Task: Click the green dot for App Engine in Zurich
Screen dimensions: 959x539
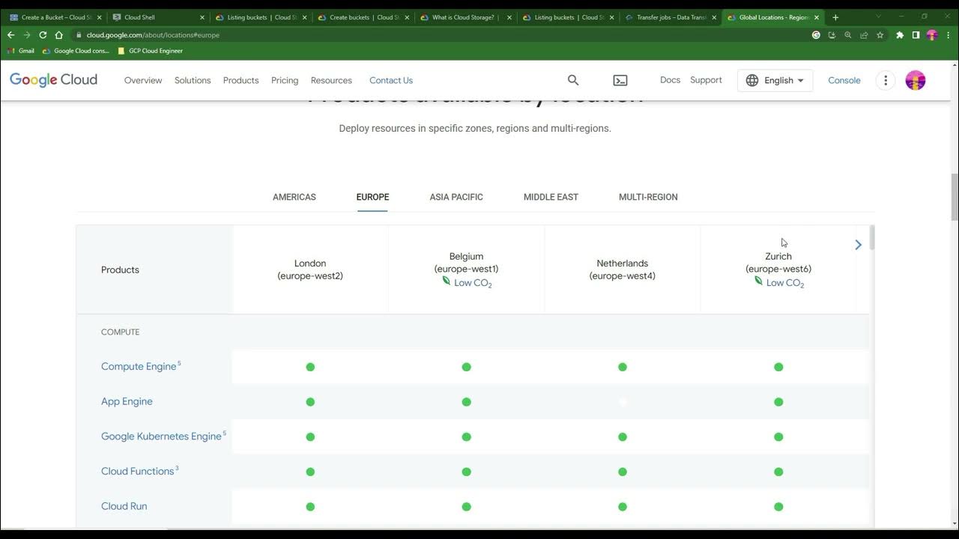Action: (x=778, y=402)
